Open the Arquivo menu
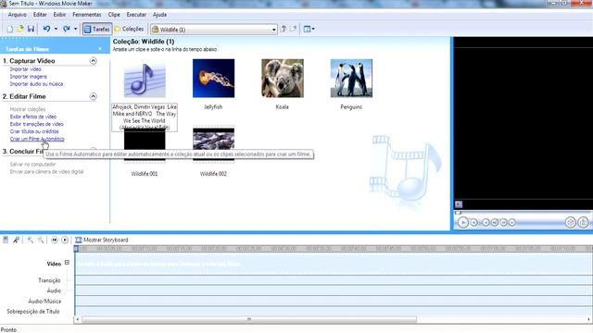The image size is (593, 333). click(x=17, y=15)
